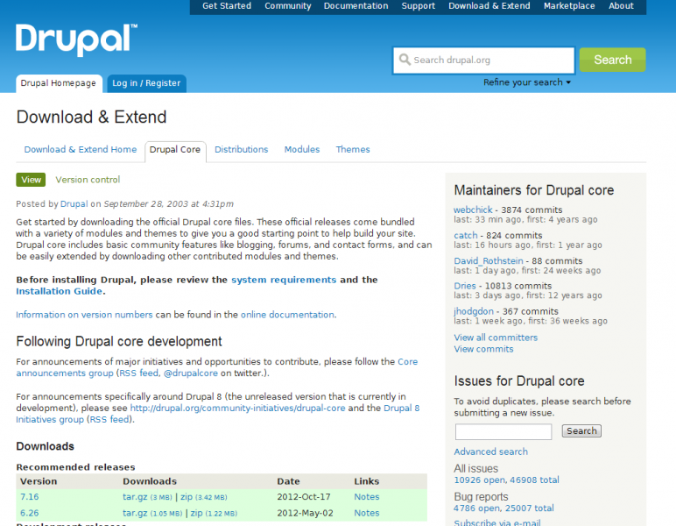Click the 2012-Oct-17 date cell
Image resolution: width=676 pixels, height=526 pixels.
(304, 497)
